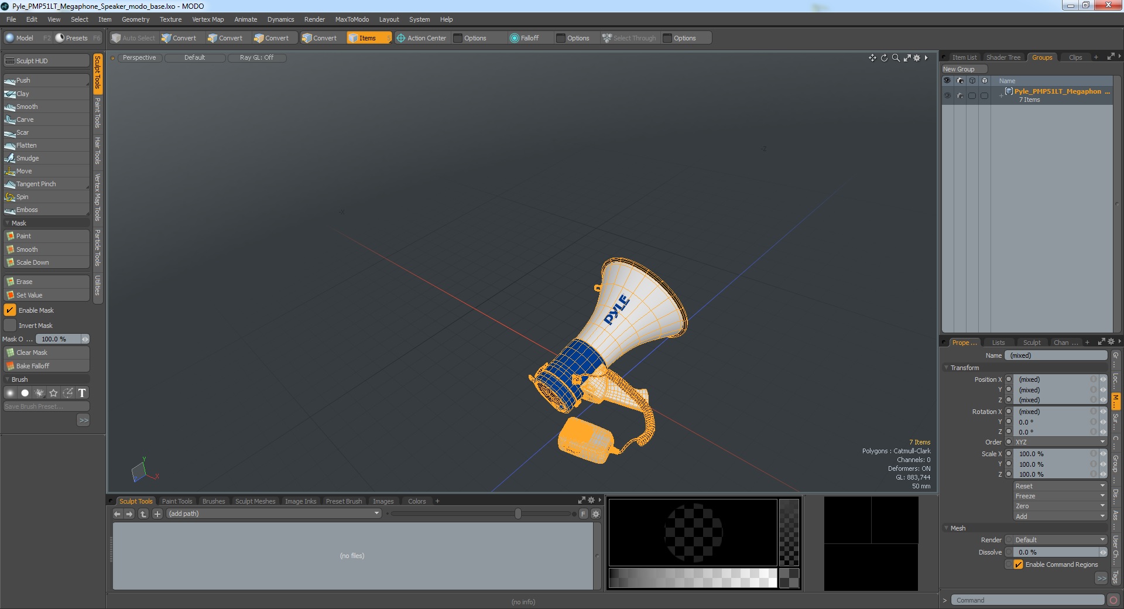
Task: Open the Add transform dropdown
Action: (1060, 516)
